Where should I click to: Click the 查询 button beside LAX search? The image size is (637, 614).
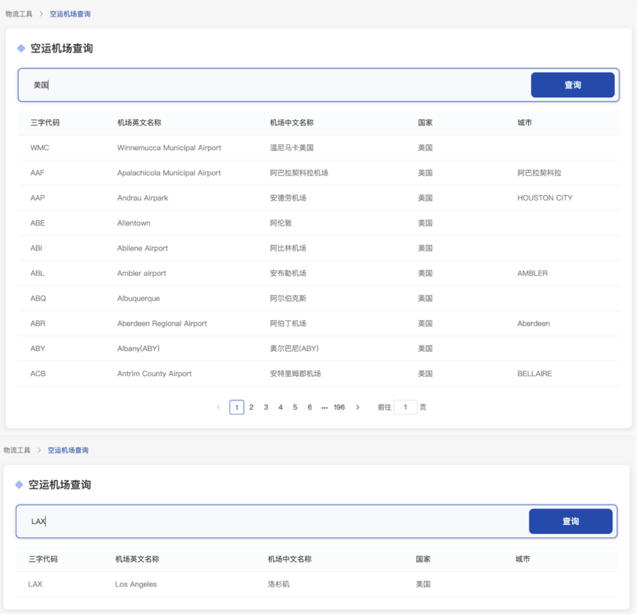(x=570, y=522)
